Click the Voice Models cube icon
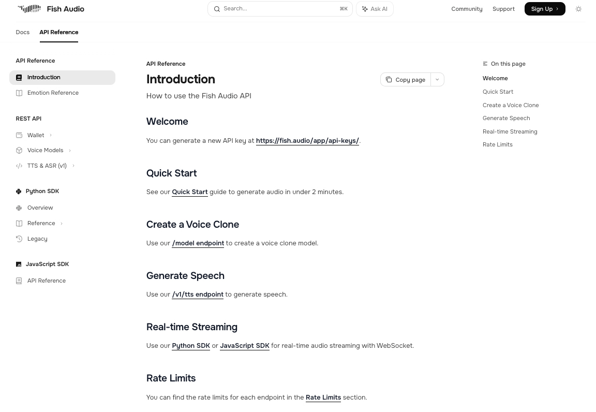Screen dimensions: 596x412 click(x=19, y=151)
